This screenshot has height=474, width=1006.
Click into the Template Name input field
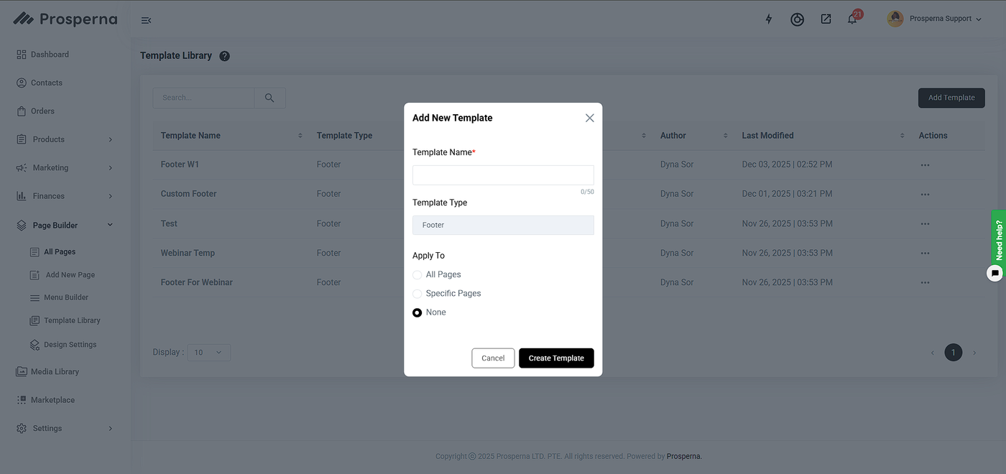click(x=503, y=175)
